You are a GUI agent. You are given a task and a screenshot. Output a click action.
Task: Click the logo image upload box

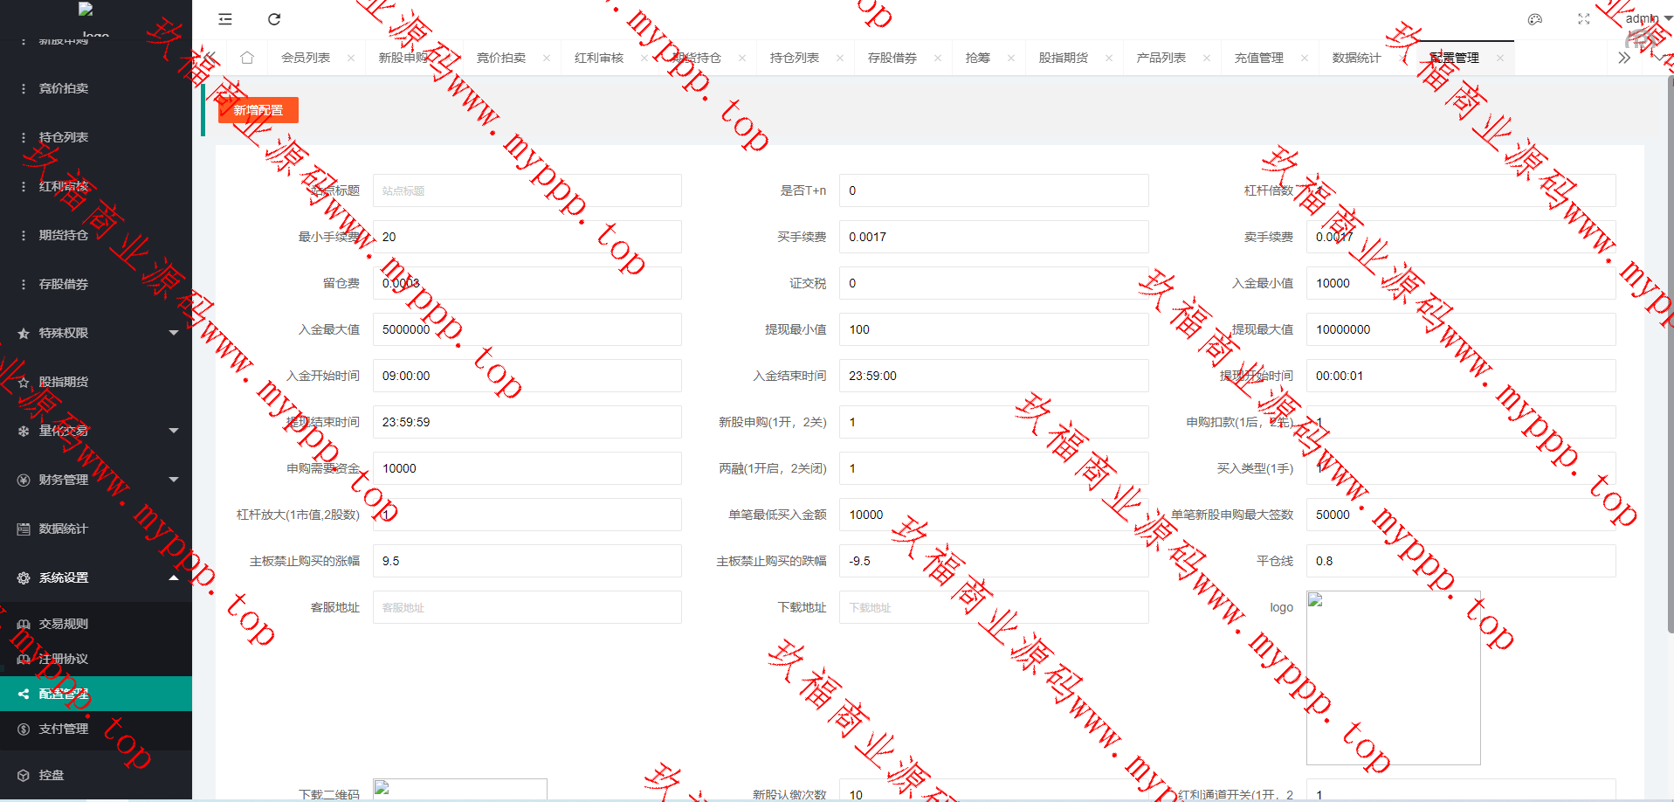pos(1393,677)
